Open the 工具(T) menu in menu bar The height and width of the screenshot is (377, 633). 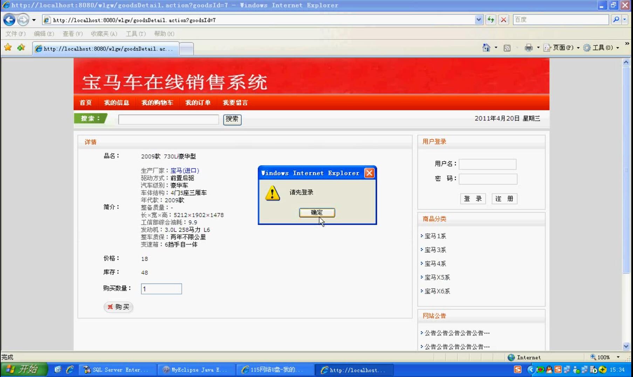pos(136,34)
